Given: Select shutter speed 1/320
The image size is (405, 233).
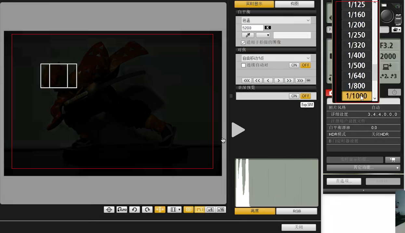Looking at the screenshot, I should [357, 45].
